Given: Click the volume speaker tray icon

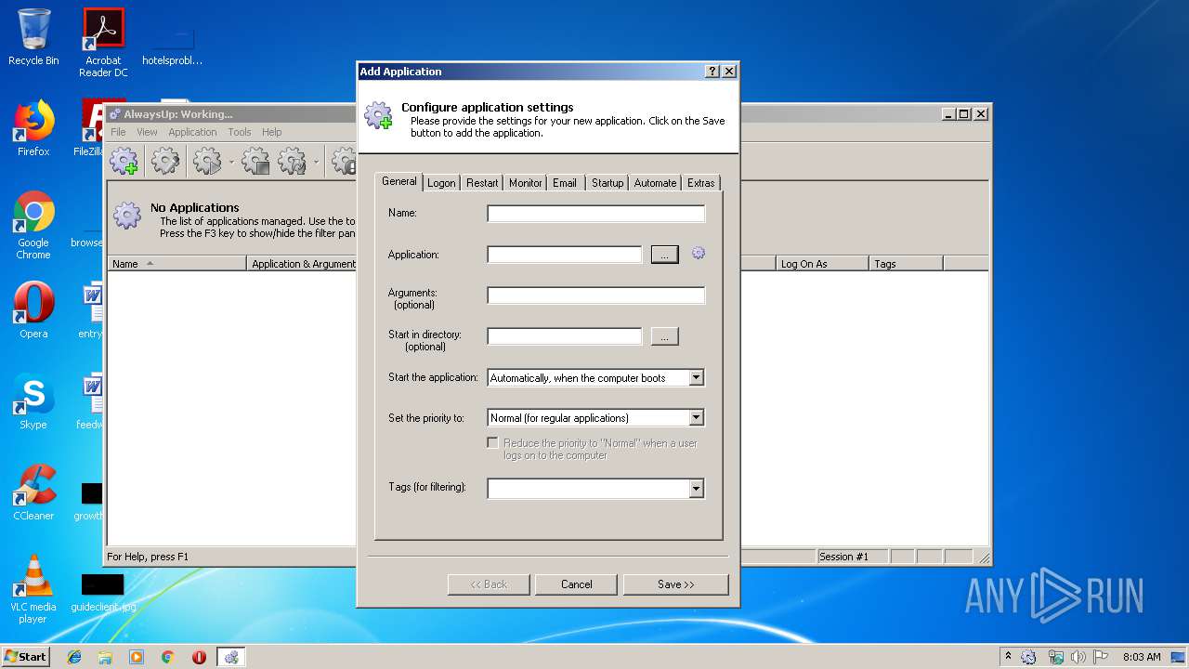Looking at the screenshot, I should [x=1078, y=657].
